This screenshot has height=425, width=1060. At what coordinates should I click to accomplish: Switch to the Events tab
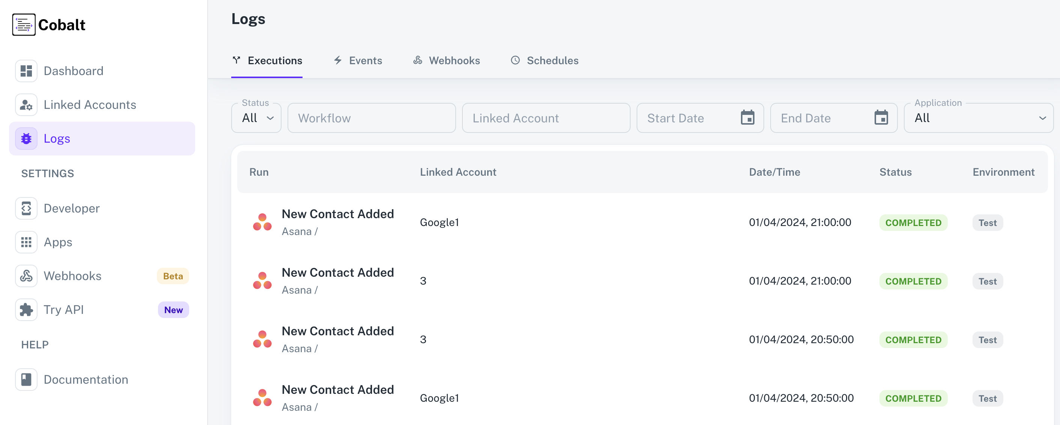(357, 60)
